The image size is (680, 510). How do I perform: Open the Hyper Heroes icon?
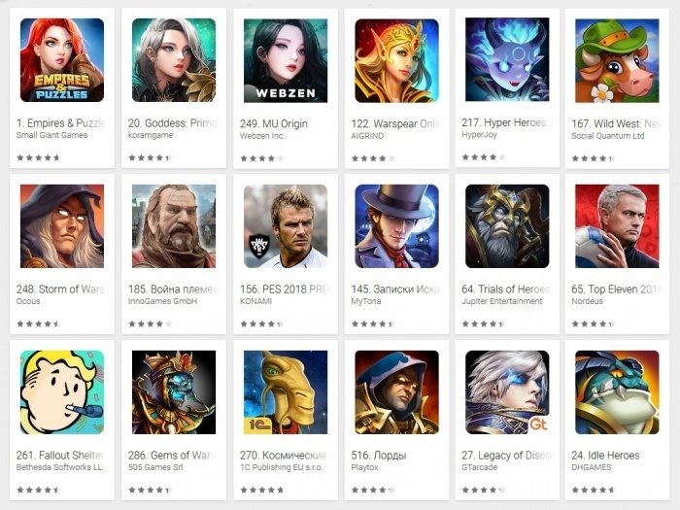(507, 59)
